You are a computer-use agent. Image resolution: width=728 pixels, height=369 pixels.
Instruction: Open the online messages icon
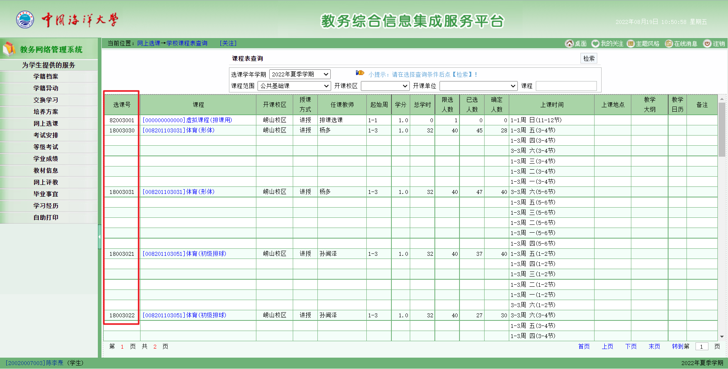pos(669,43)
